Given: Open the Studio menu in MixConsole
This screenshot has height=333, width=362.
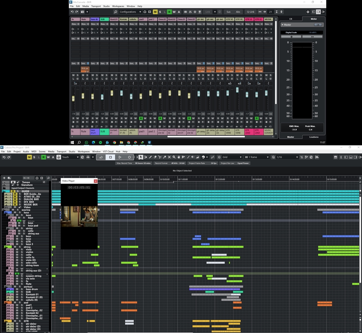Looking at the screenshot, I should point(106,6).
